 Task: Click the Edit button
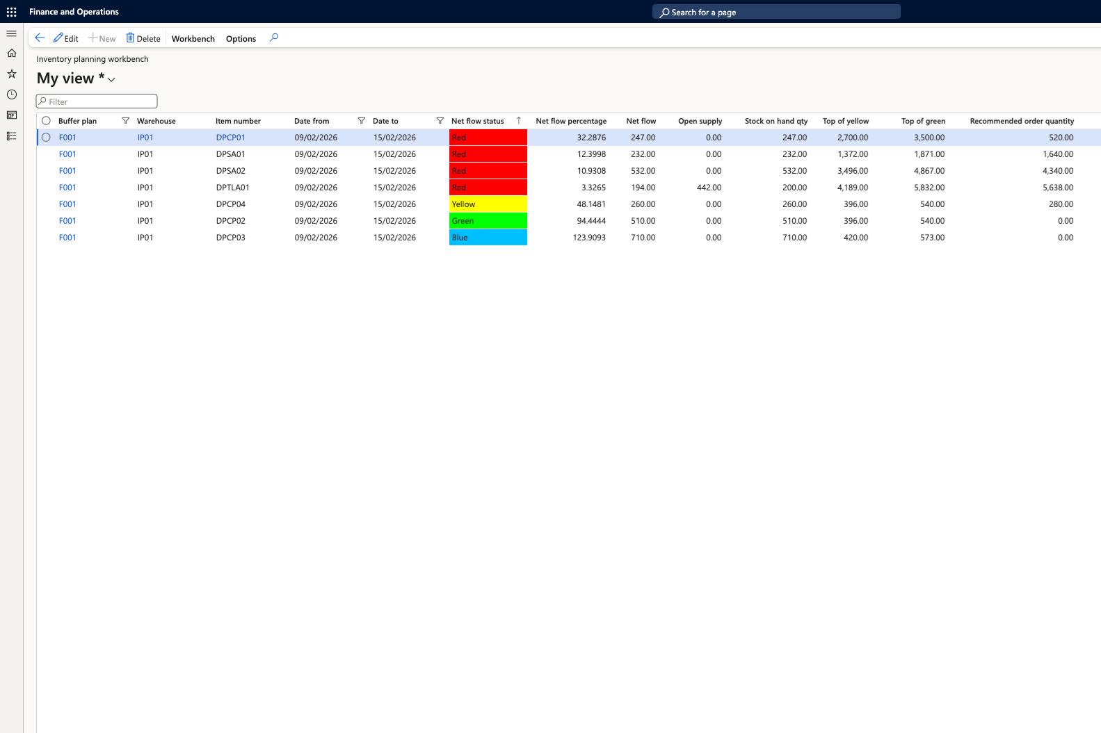click(x=66, y=39)
